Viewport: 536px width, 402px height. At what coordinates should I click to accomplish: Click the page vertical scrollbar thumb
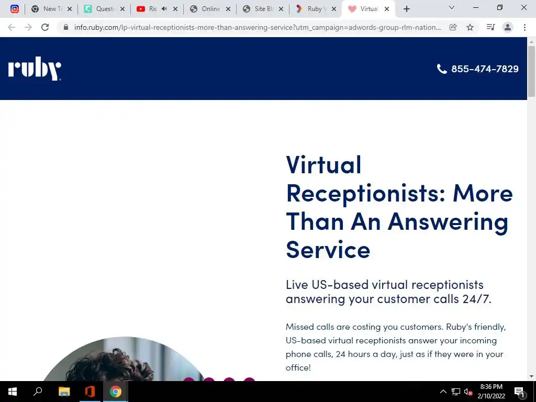tap(531, 71)
